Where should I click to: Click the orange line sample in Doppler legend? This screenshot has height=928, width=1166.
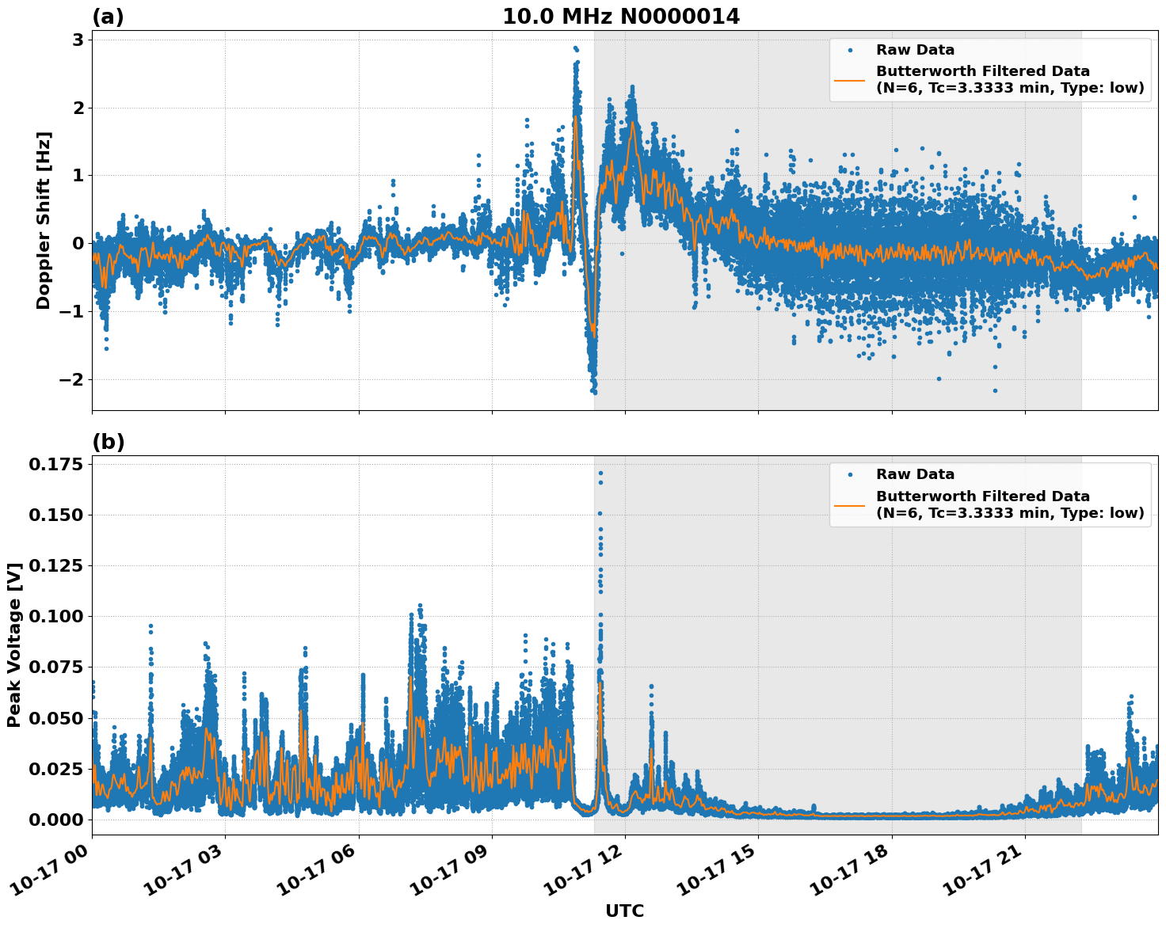coord(850,80)
